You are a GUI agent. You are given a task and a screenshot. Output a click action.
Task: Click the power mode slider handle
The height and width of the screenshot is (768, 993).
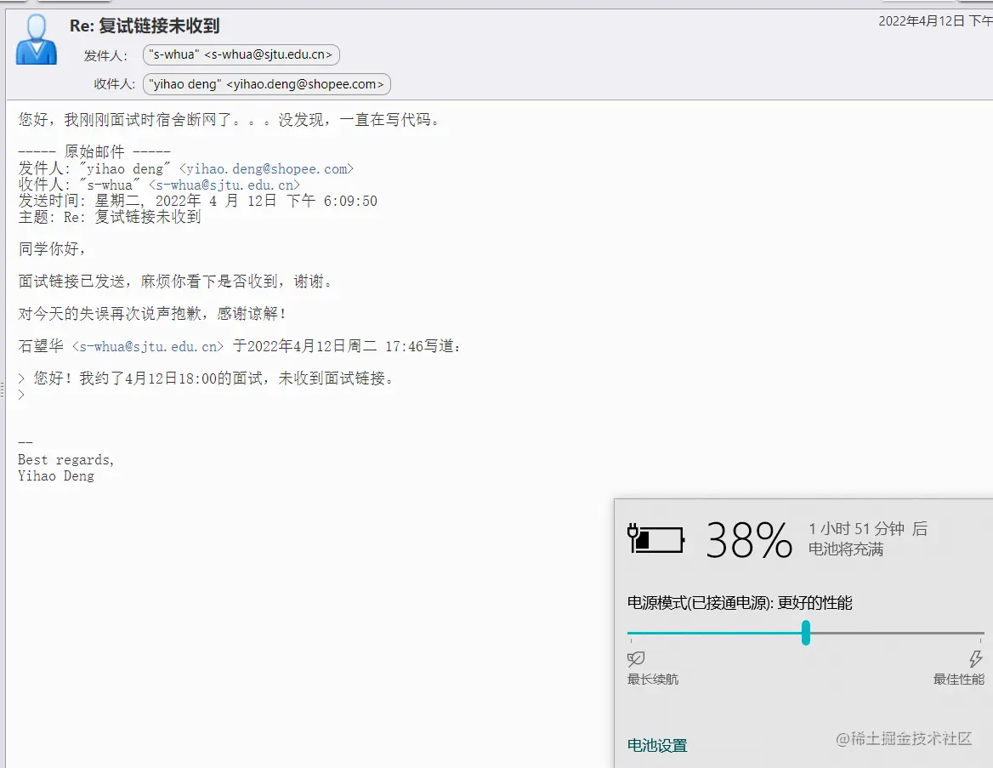pyautogui.click(x=805, y=634)
